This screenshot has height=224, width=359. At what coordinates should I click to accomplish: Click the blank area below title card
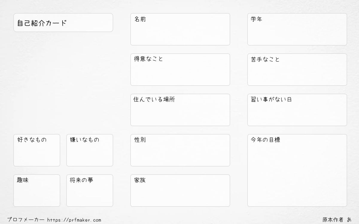(63, 83)
